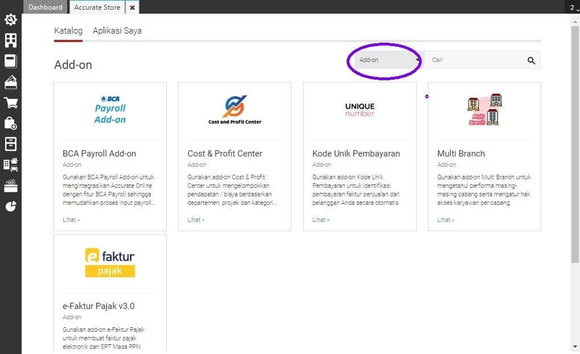Screen dimensions: 580x354
Task: Select the sales shopping bag icon
Action: point(10,124)
